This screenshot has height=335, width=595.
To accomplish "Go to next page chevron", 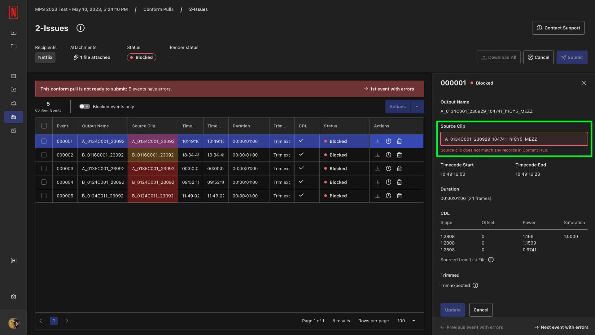I will [67, 321].
